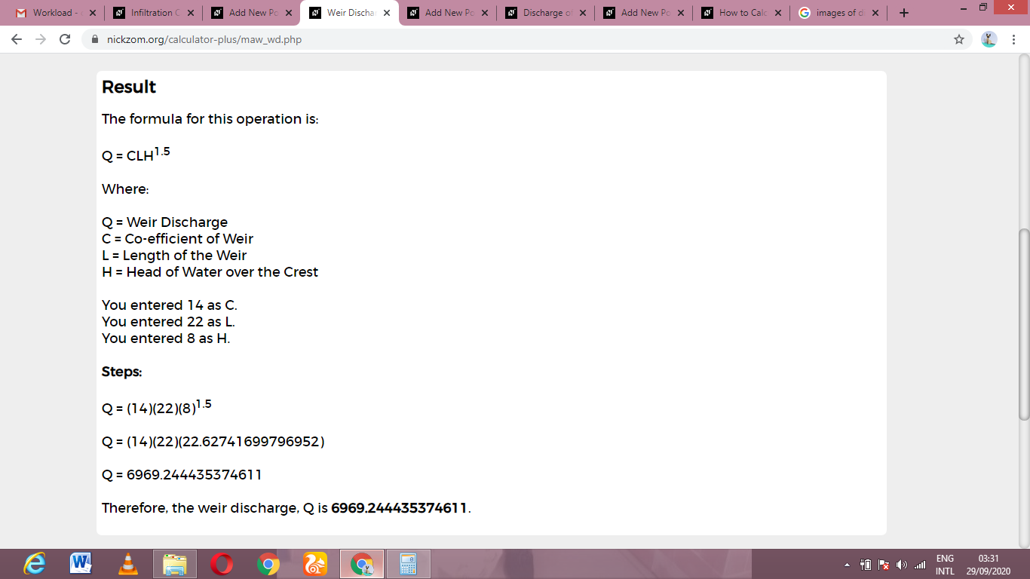Switch to the Discharge of tab
Viewport: 1030px width, 579px height.
tap(545, 13)
